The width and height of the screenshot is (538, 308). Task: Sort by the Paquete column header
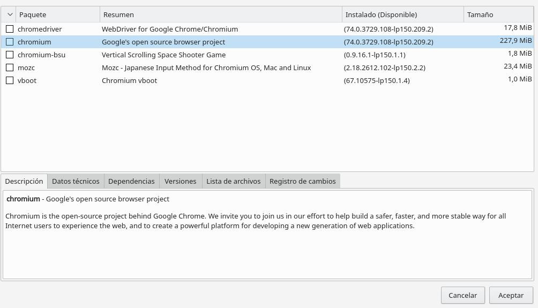tap(58, 14)
